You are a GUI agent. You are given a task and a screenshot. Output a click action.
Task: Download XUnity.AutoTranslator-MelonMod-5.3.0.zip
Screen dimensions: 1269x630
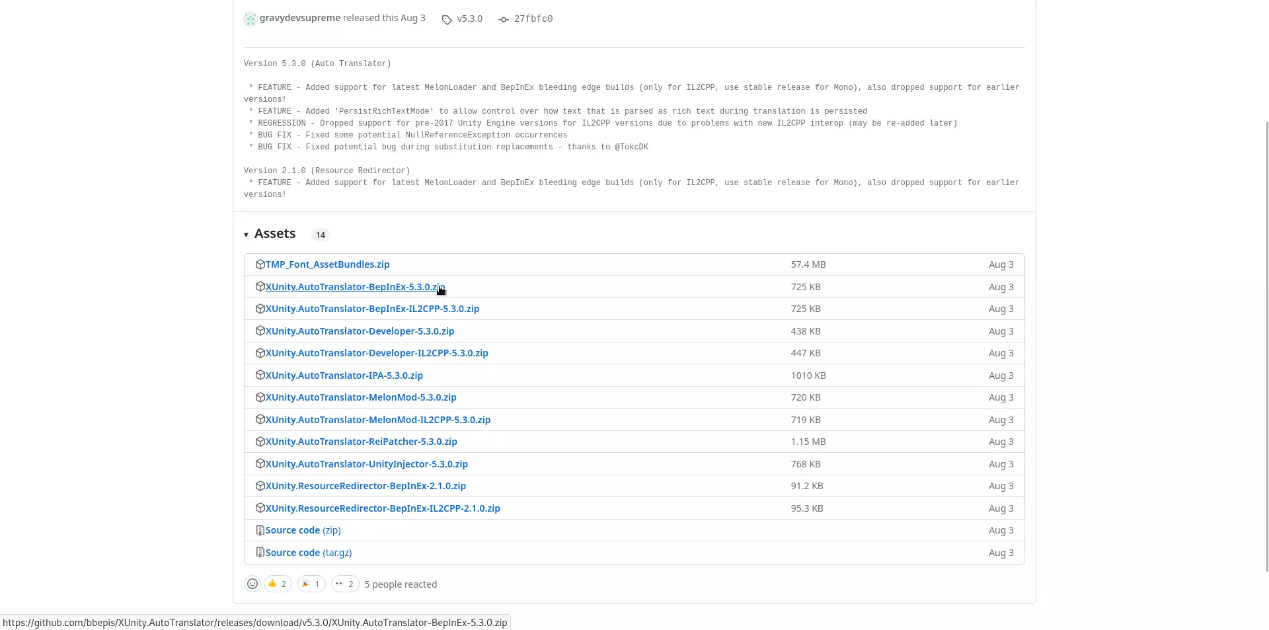tap(361, 397)
